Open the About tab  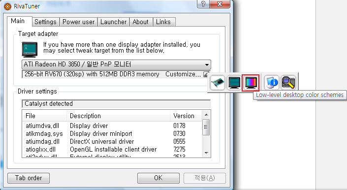point(141,22)
